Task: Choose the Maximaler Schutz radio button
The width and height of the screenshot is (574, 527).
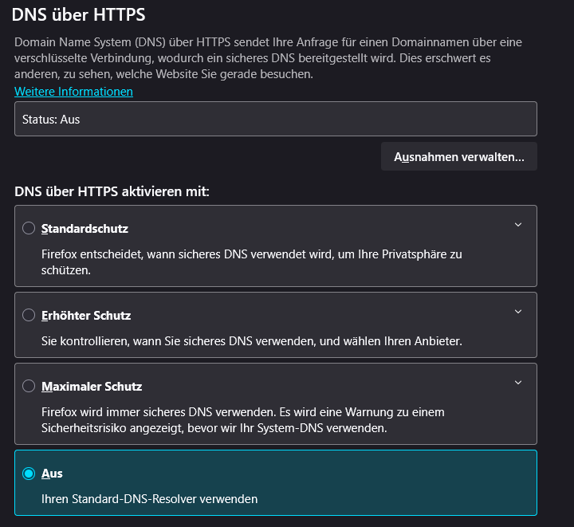Action: 29,387
